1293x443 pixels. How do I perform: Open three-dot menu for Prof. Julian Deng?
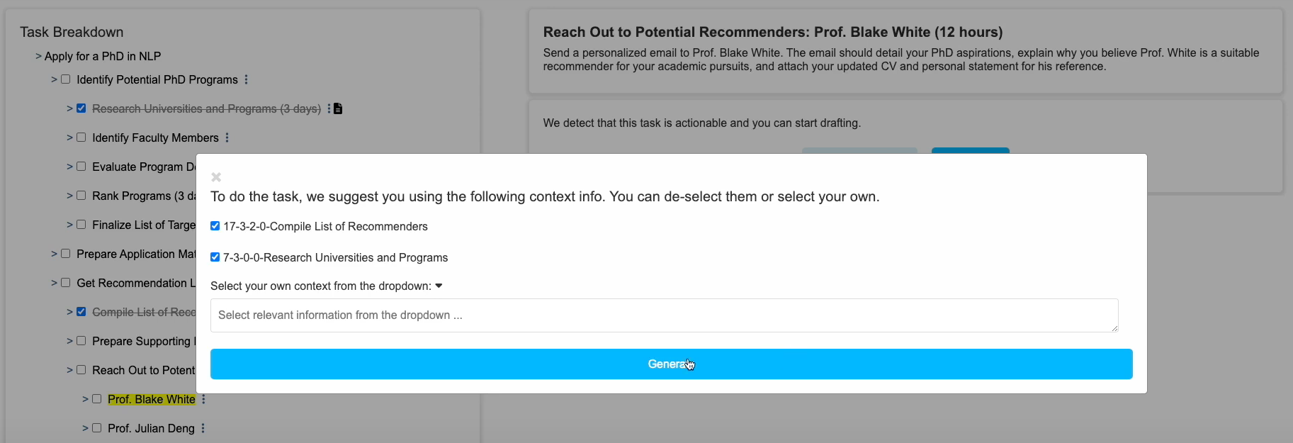pos(203,428)
